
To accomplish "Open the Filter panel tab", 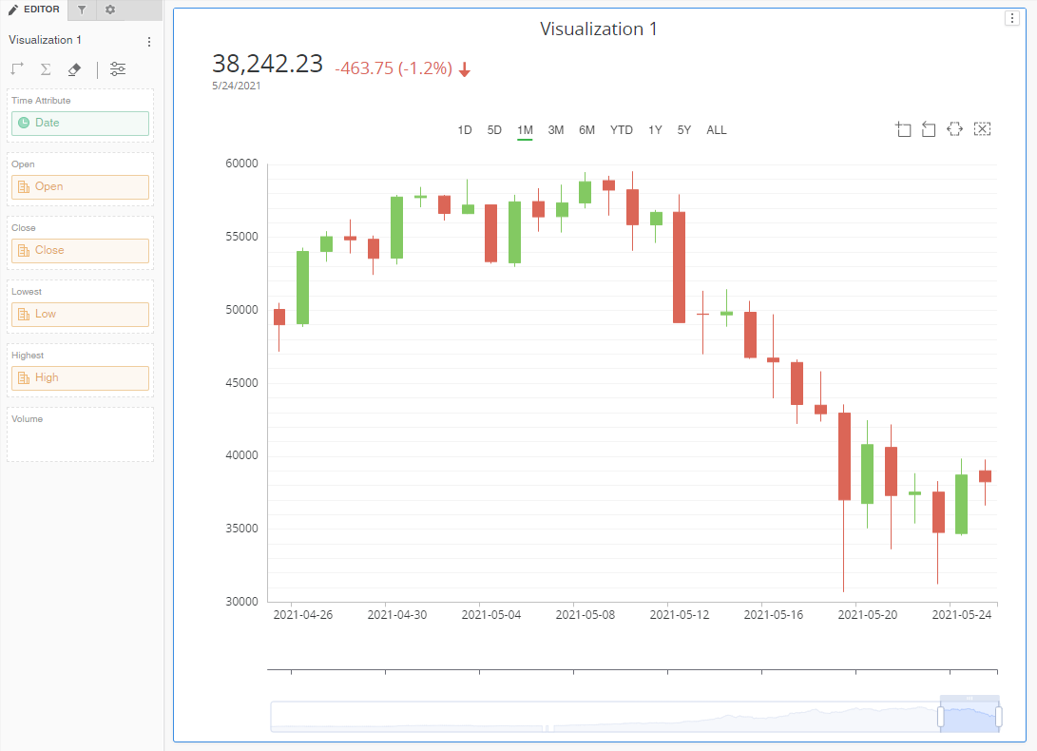I will 82,10.
